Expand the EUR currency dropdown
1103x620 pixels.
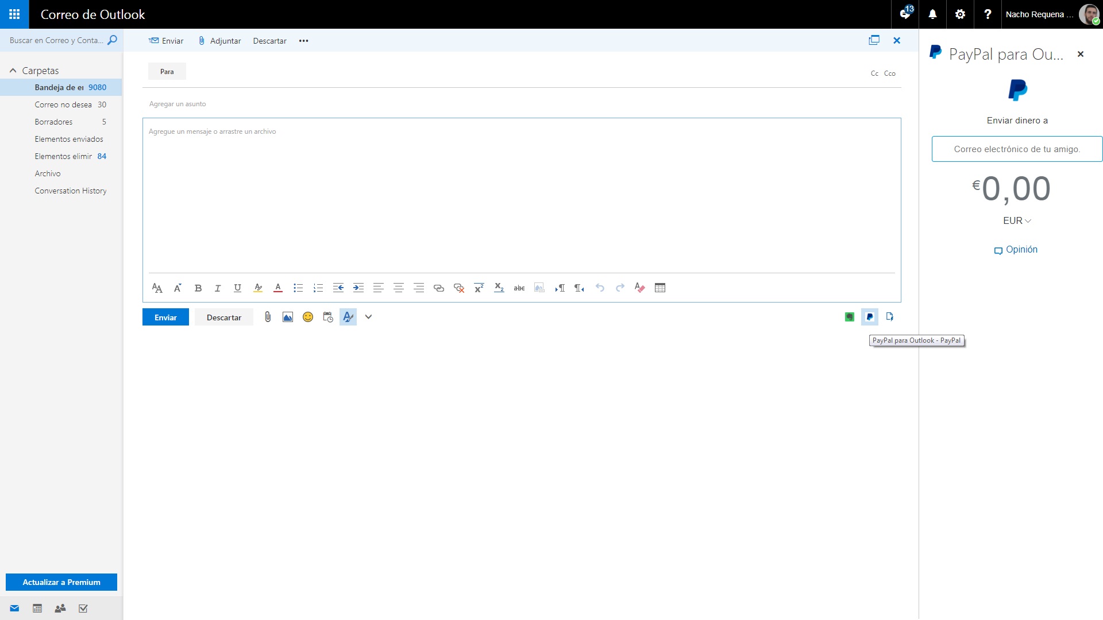[1017, 221]
